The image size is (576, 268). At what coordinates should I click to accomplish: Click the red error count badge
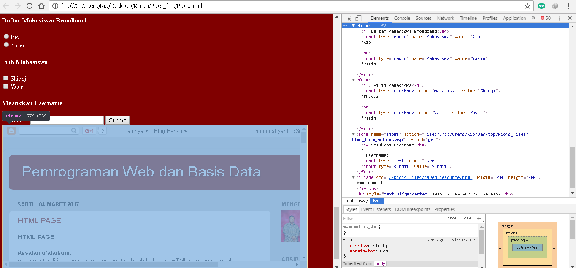pyautogui.click(x=546, y=18)
